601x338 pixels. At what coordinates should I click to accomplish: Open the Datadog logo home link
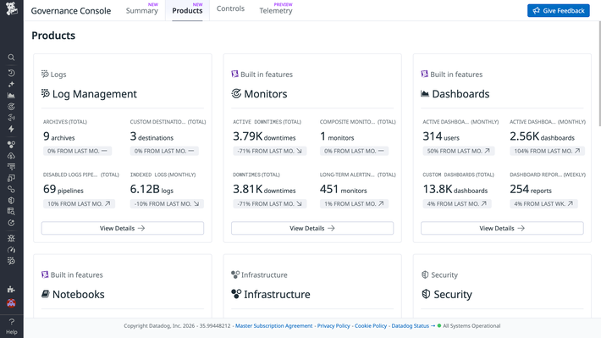coord(12,8)
